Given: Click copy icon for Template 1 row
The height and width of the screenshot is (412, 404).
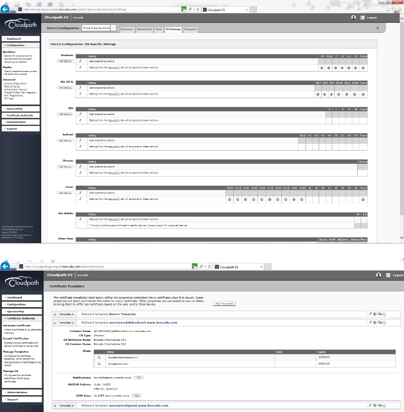Looking at the screenshot, I should pyautogui.click(x=380, y=314).
